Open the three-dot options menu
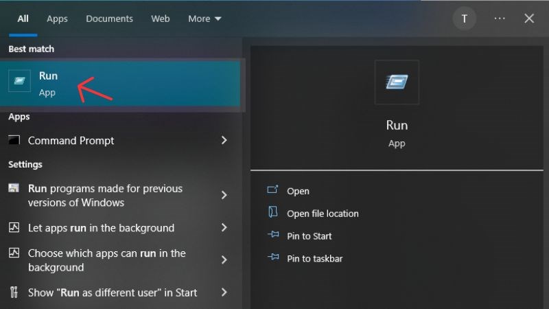The image size is (549, 309). 500,19
